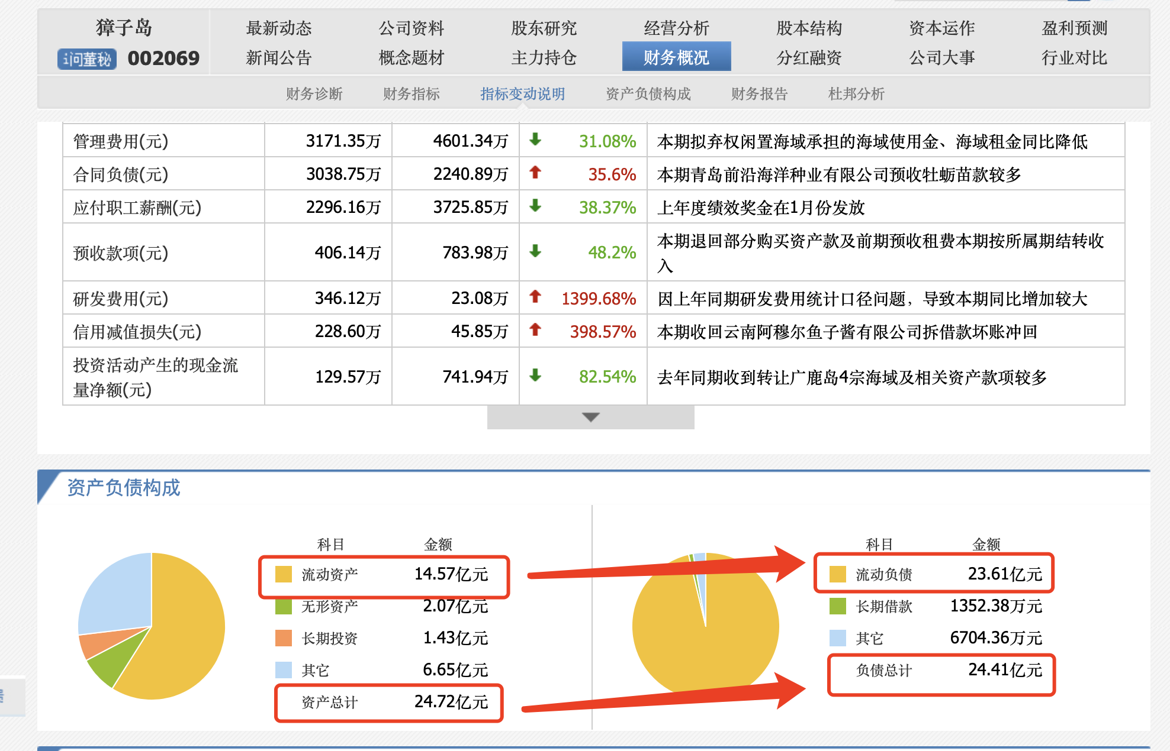Expand table with the gray down-triangle bar
Image resolution: width=1170 pixels, height=751 pixels.
(590, 417)
